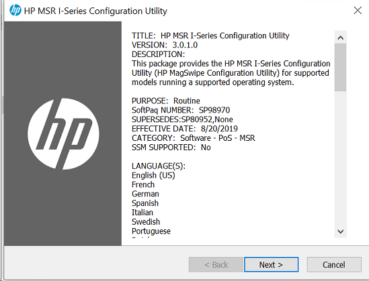
Task: Click the vertical scrollbar thumb
Action: click(340, 67)
